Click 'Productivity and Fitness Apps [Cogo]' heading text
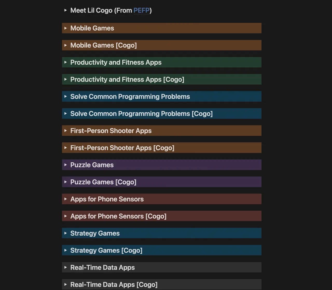 [127, 79]
